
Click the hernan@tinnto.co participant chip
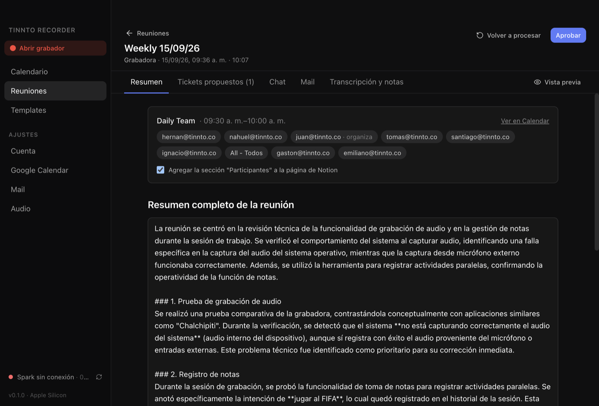click(189, 137)
